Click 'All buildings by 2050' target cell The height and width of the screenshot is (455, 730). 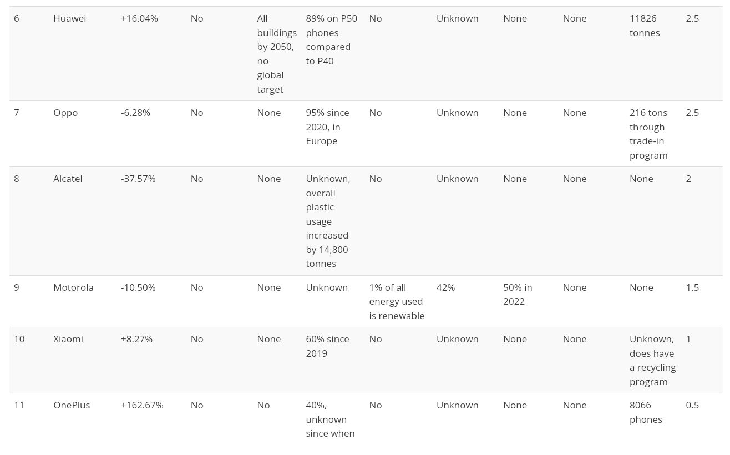[x=276, y=54]
